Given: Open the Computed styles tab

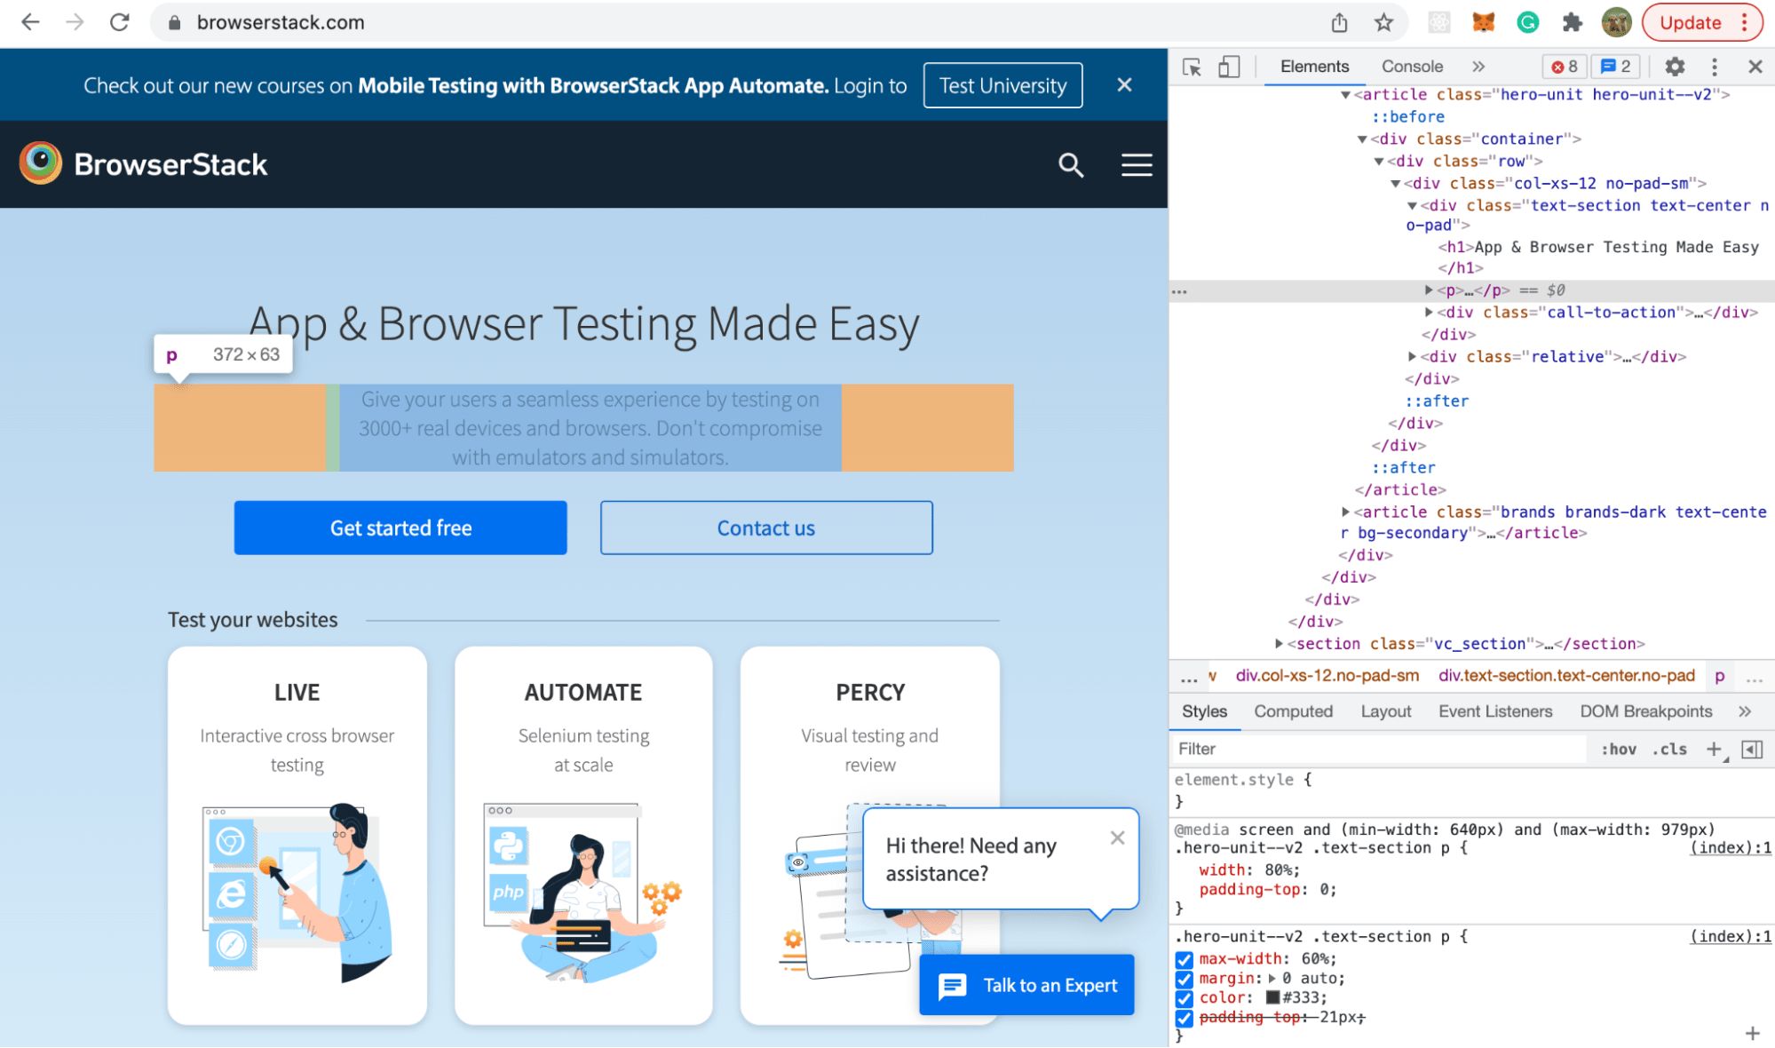Looking at the screenshot, I should click(x=1293, y=711).
